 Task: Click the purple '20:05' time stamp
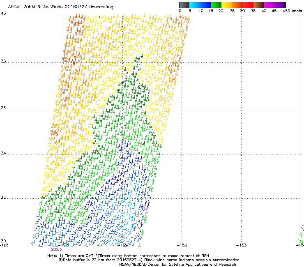point(56,249)
